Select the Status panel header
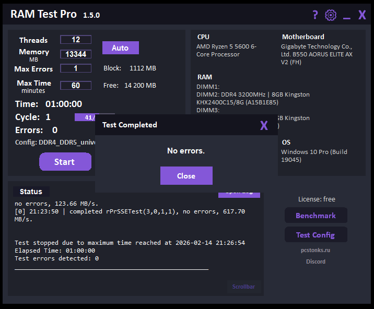The image size is (374, 309). click(x=31, y=192)
